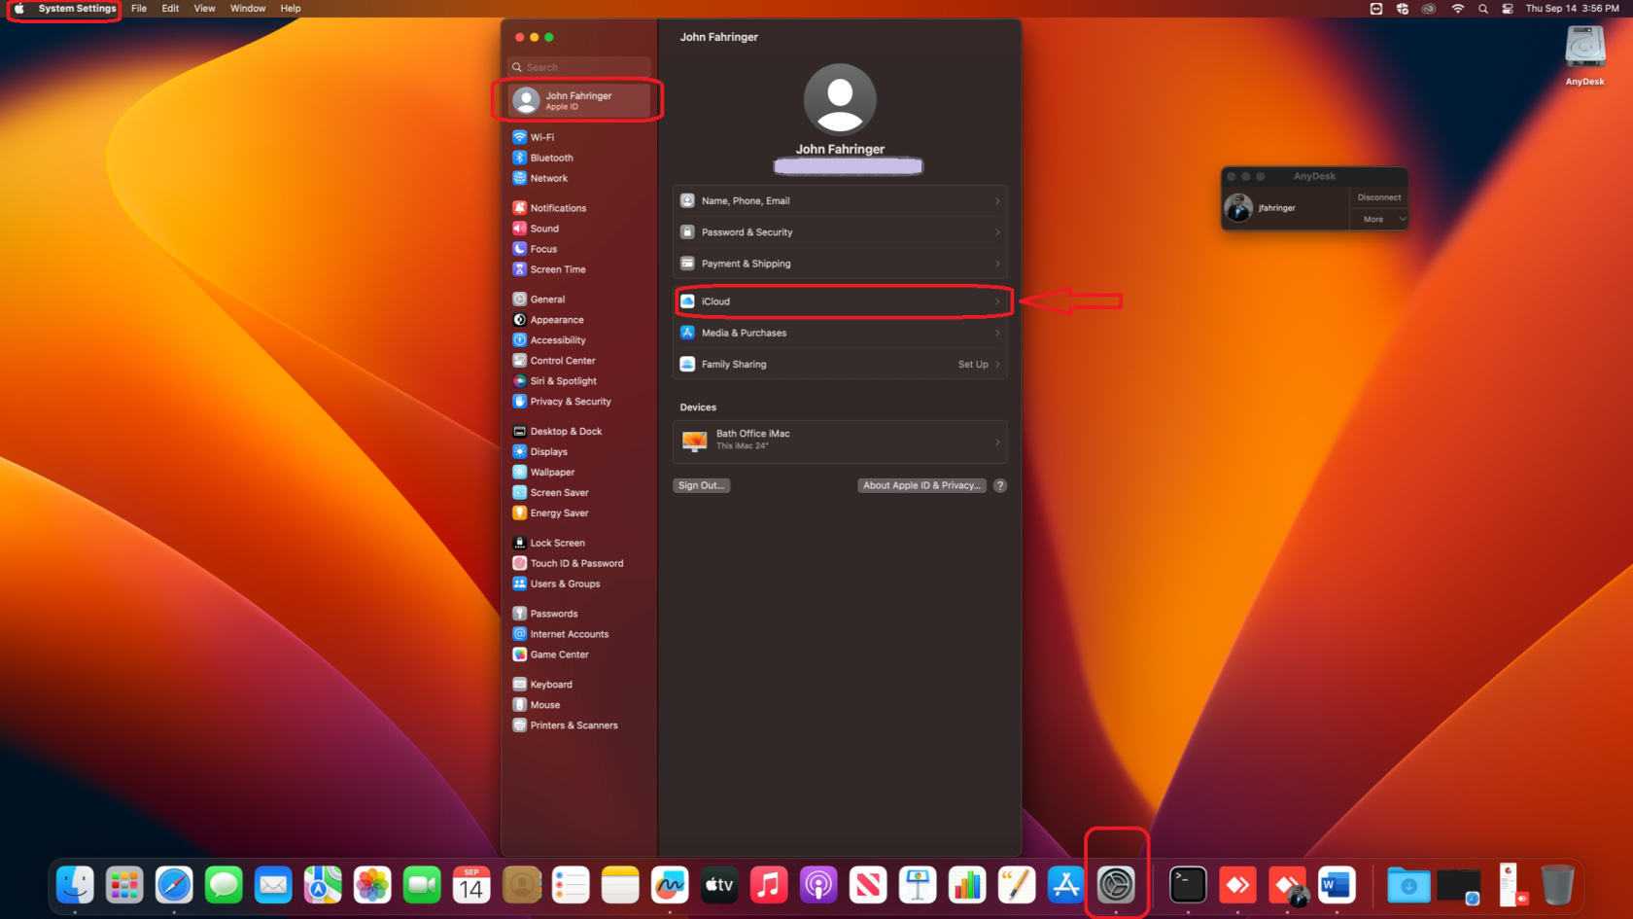Open More dropdown in AnyDesk window
1633x919 pixels.
click(1378, 220)
